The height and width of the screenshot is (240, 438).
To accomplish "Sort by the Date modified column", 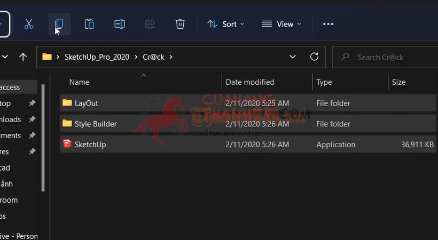I will 250,82.
